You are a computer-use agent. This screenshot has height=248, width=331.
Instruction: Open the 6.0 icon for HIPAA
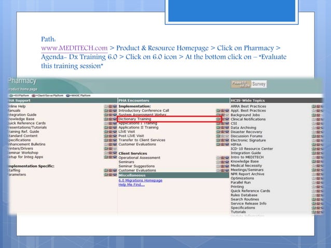tap(314, 145)
